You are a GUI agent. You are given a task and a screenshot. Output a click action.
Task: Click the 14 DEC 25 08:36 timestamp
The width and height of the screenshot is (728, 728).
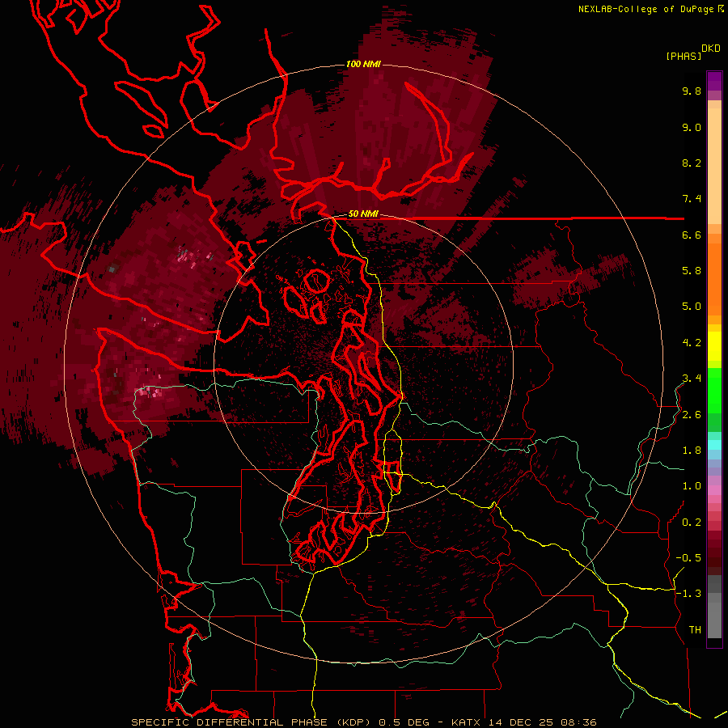pyautogui.click(x=543, y=722)
